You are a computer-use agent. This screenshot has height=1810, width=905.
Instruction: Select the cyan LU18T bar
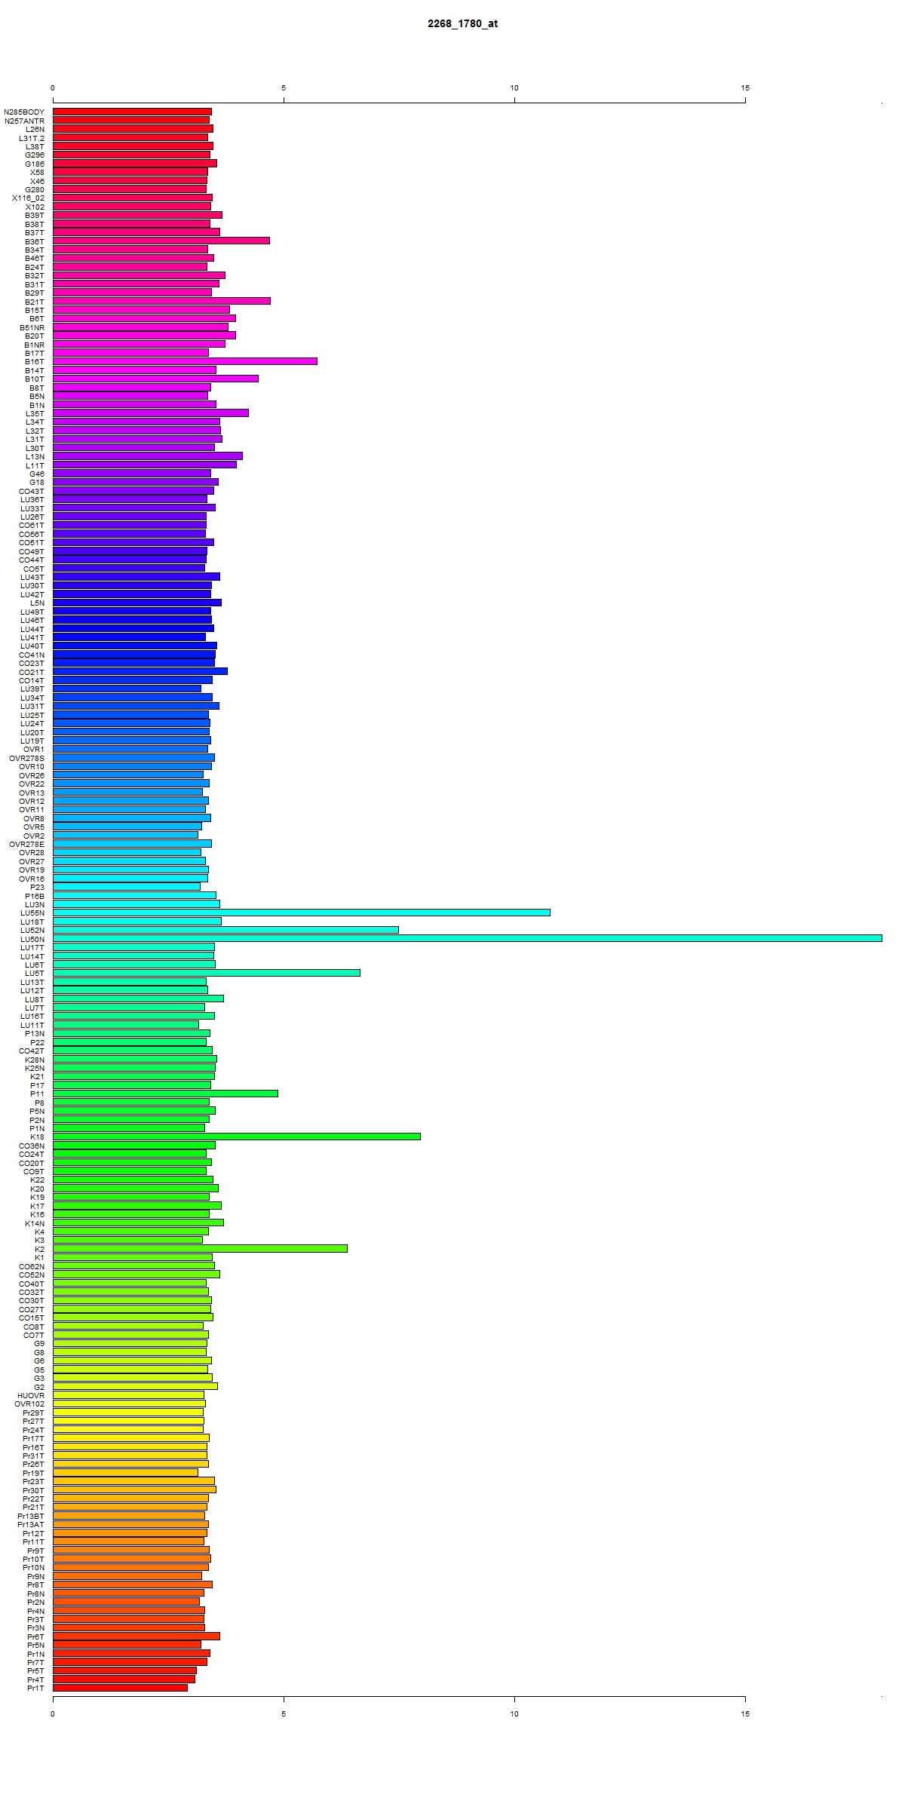click(x=137, y=922)
